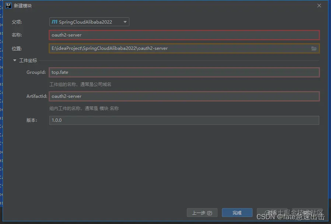Click the GroupId hint text about company domain
This screenshot has width=331, height=224.
pyautogui.click(x=80, y=85)
